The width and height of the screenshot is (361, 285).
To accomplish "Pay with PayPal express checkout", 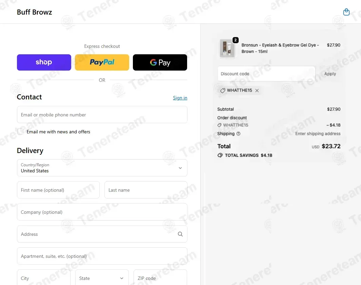I will 102,62.
